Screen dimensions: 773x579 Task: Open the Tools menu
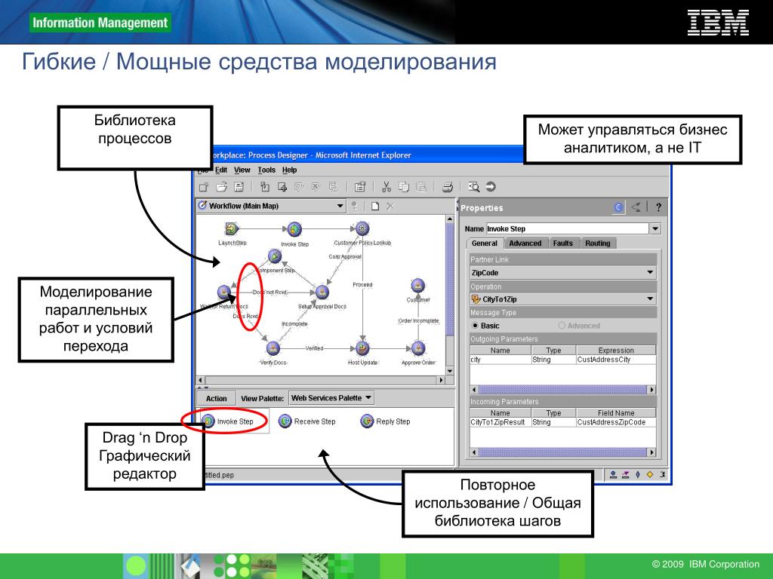266,170
